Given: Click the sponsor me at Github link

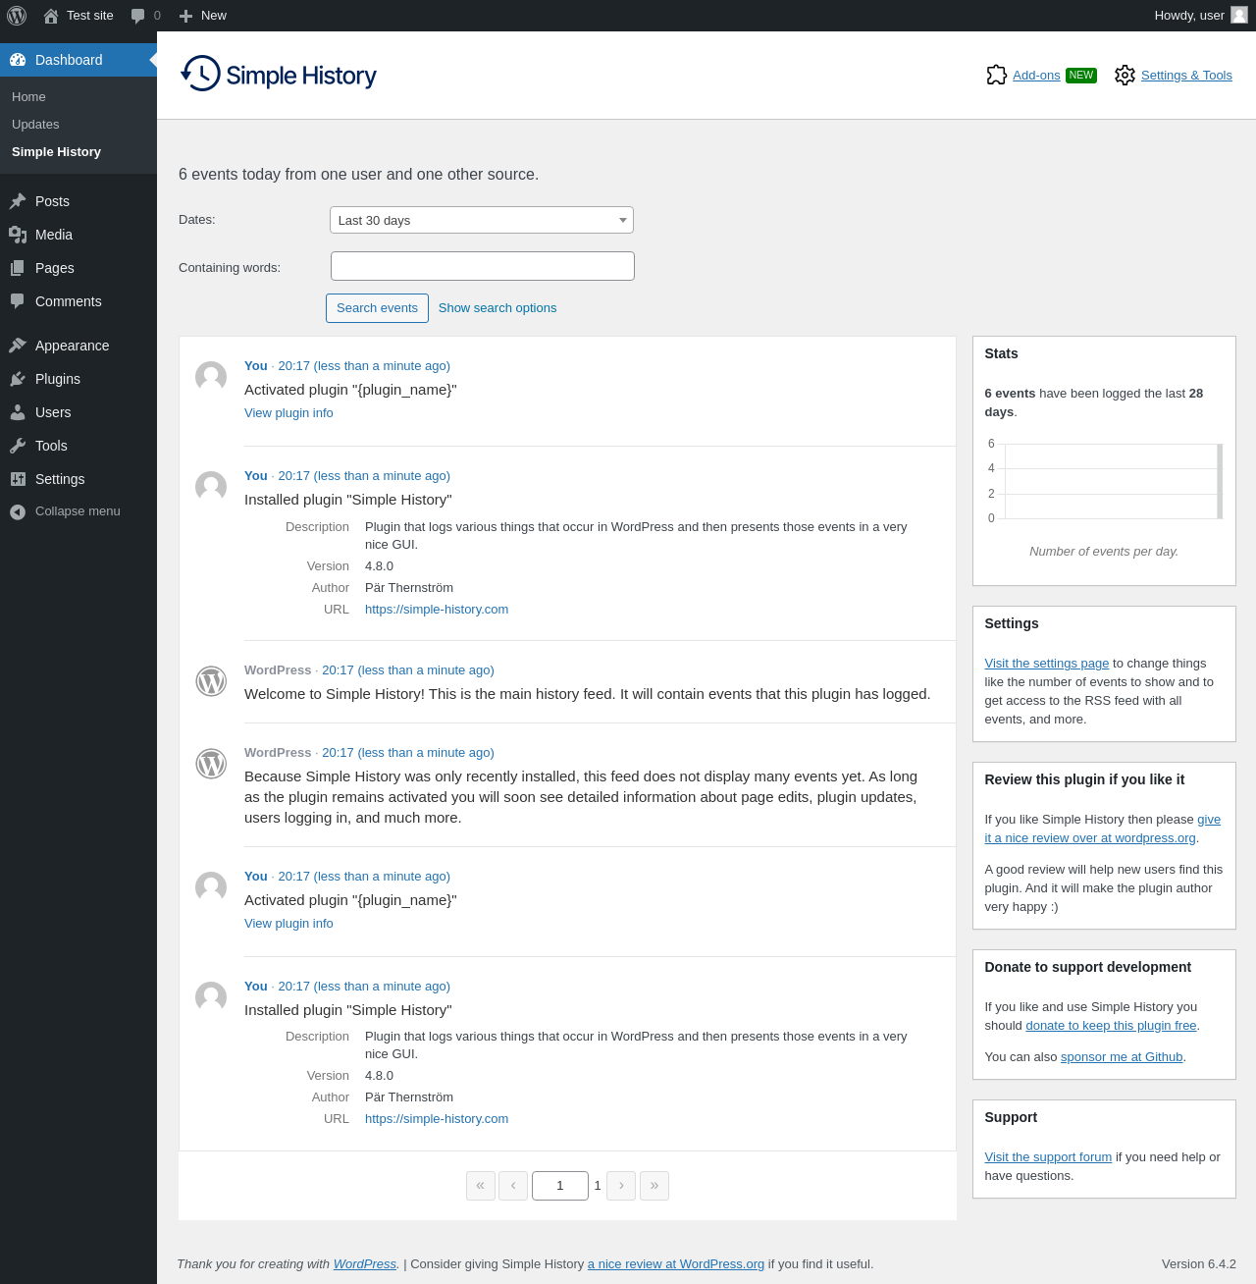Looking at the screenshot, I should [1122, 1057].
